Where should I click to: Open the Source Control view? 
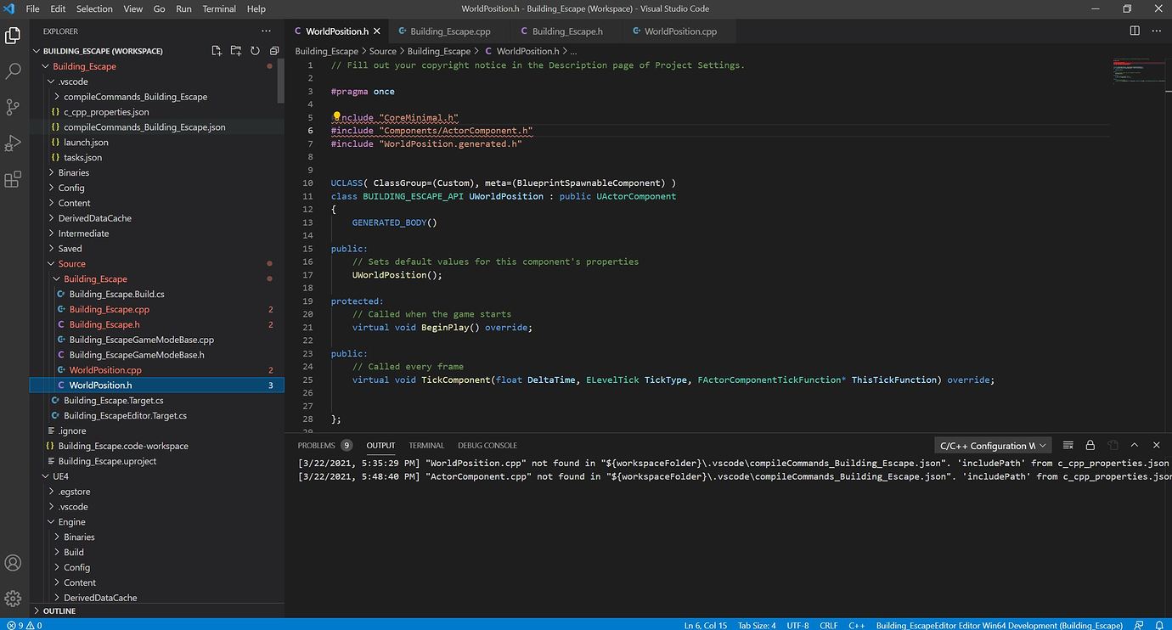point(14,107)
